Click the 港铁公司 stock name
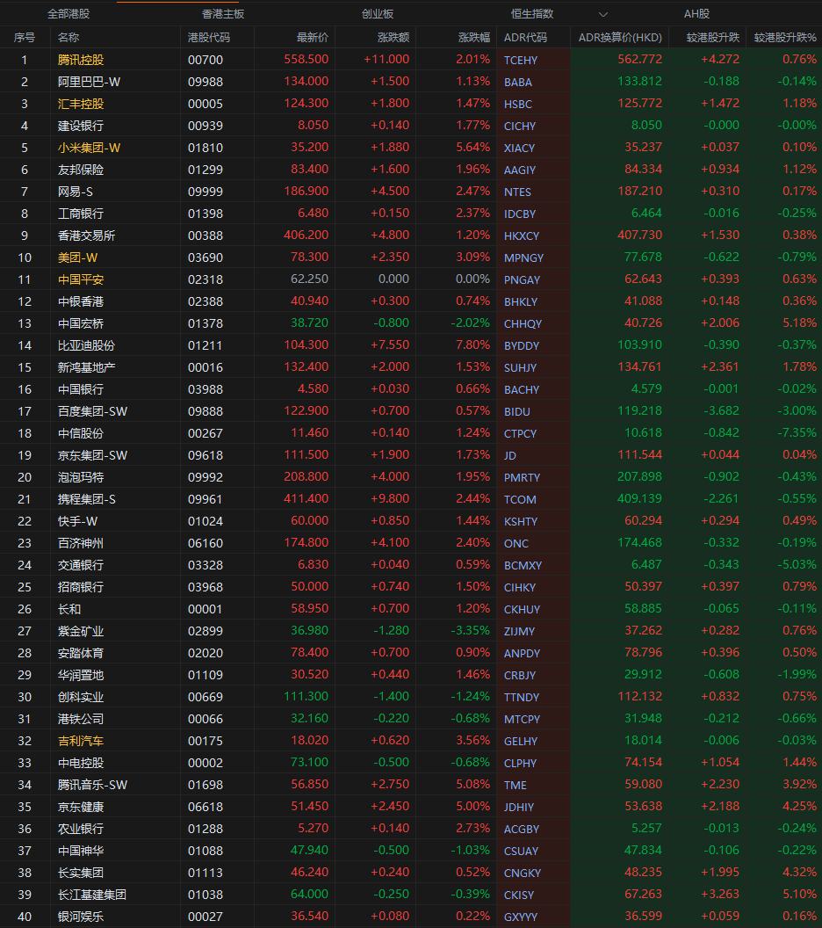The height and width of the screenshot is (928, 822). pyautogui.click(x=81, y=719)
